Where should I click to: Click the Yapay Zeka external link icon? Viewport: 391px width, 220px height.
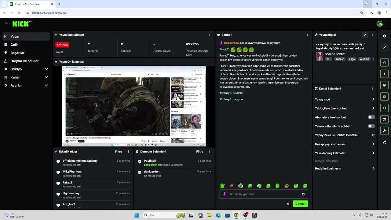(373, 135)
